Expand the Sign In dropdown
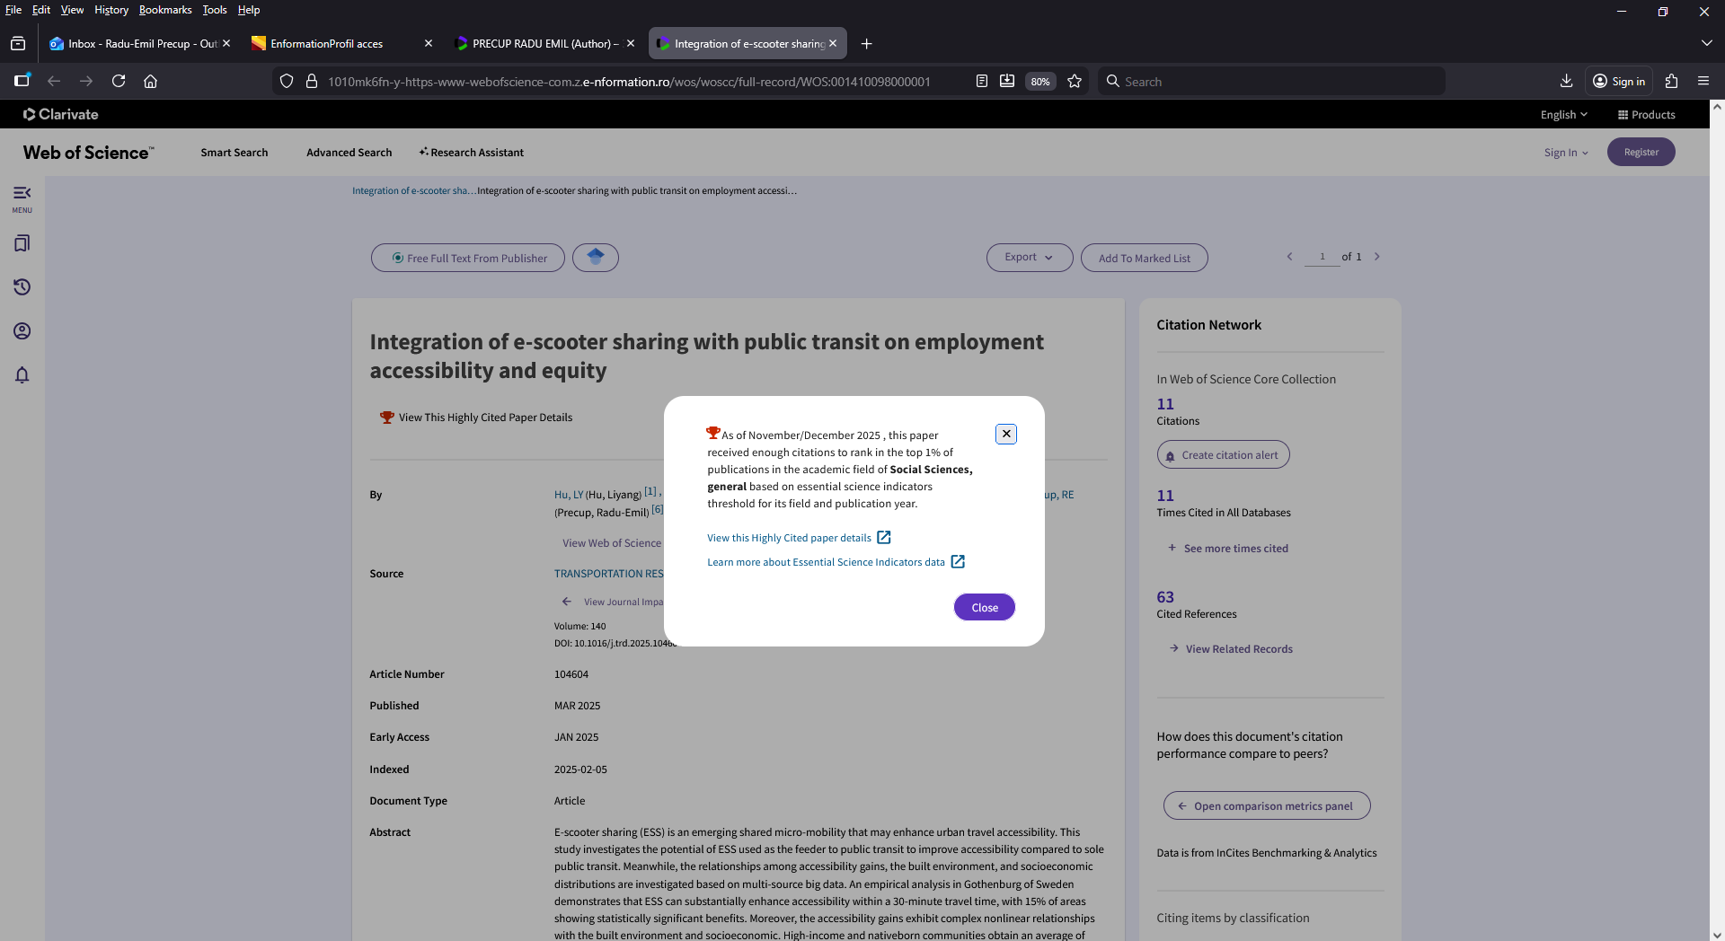This screenshot has height=941, width=1725. (x=1566, y=153)
